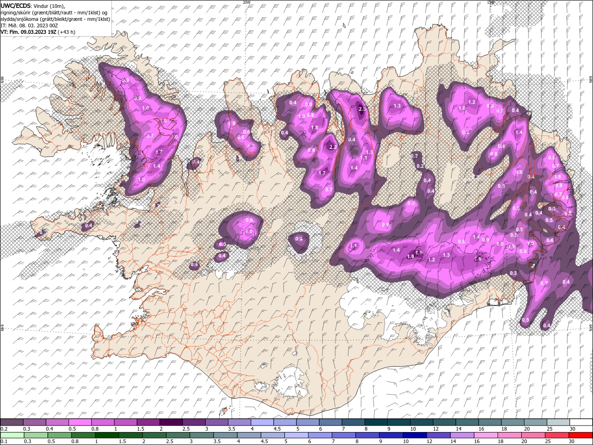
Task: Click the 2.5 snowfall value on the map
Action: coord(362,109)
